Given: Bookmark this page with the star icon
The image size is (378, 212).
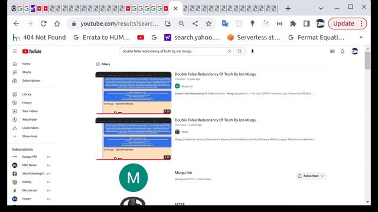Looking at the screenshot, I should (208, 24).
